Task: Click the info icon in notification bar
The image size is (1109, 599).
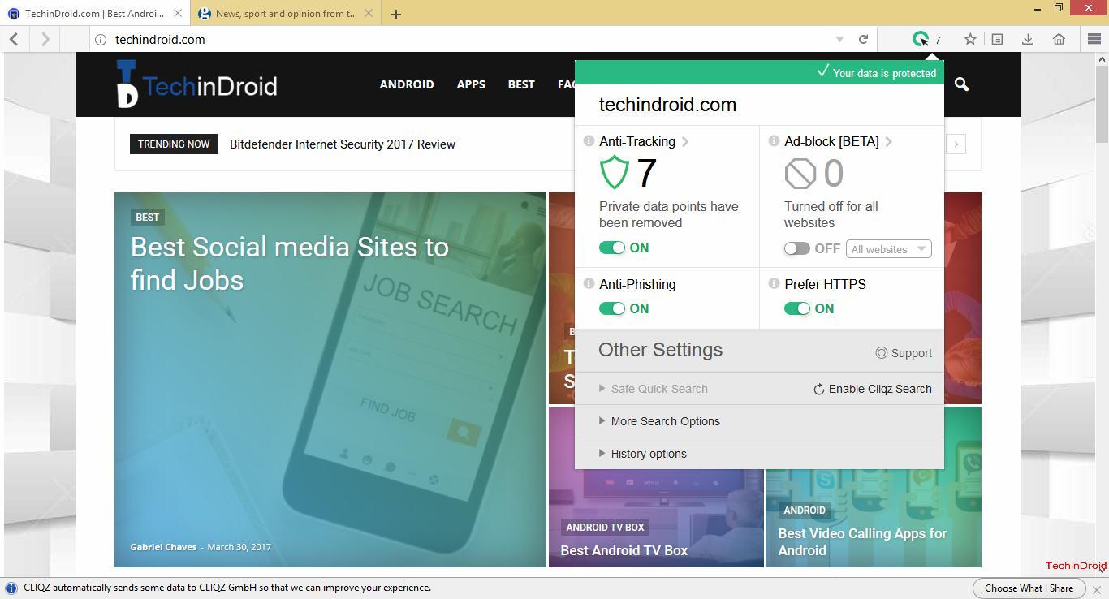Action: (x=12, y=588)
